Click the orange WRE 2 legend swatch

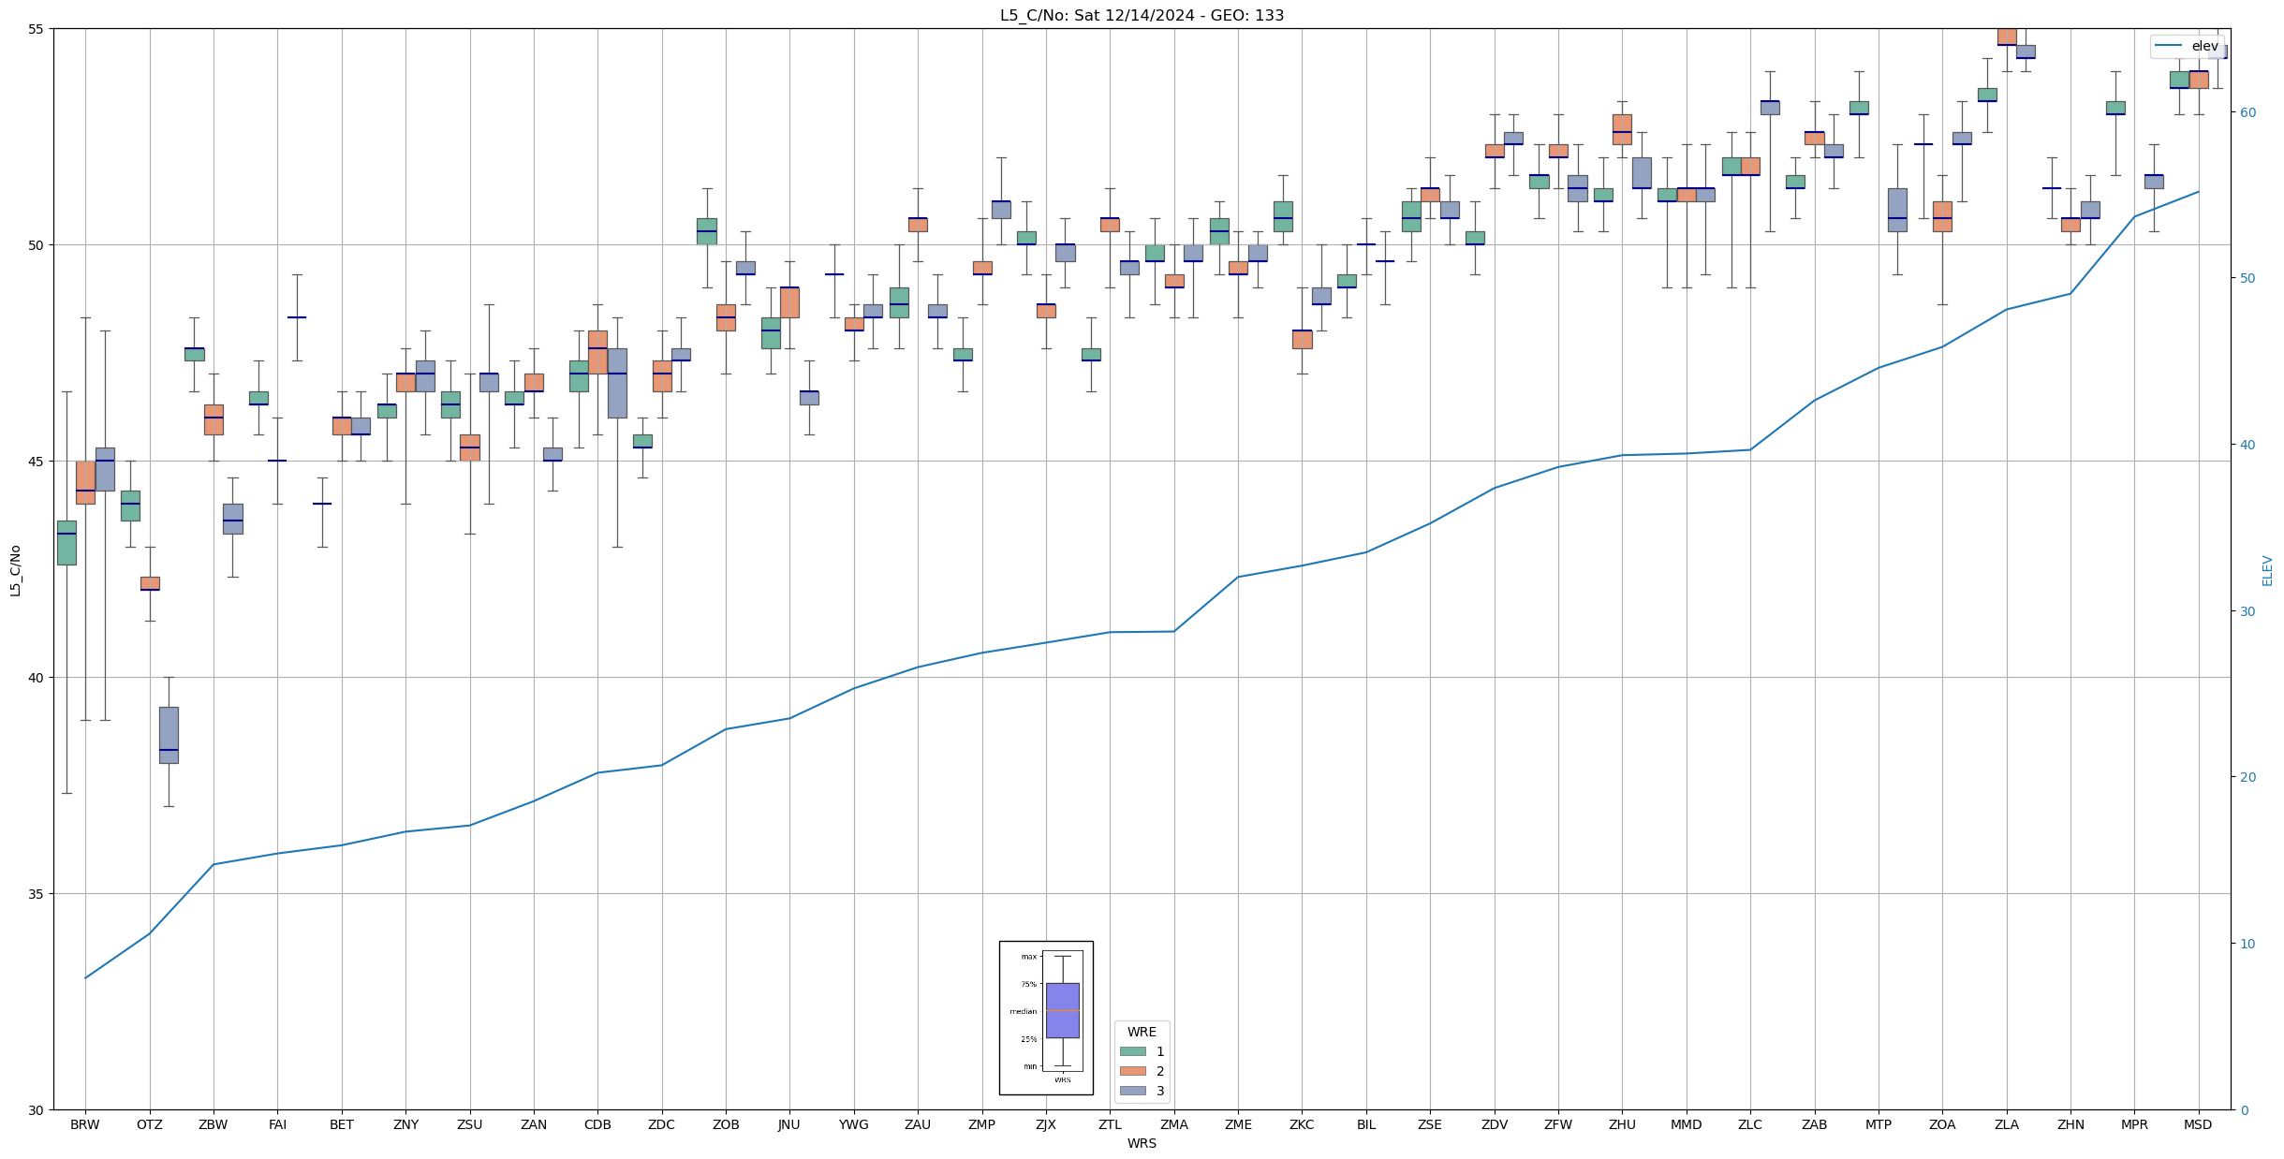[x=1132, y=1071]
